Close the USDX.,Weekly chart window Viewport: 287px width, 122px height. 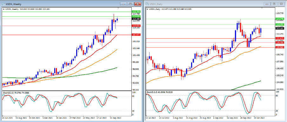pos(137,4)
